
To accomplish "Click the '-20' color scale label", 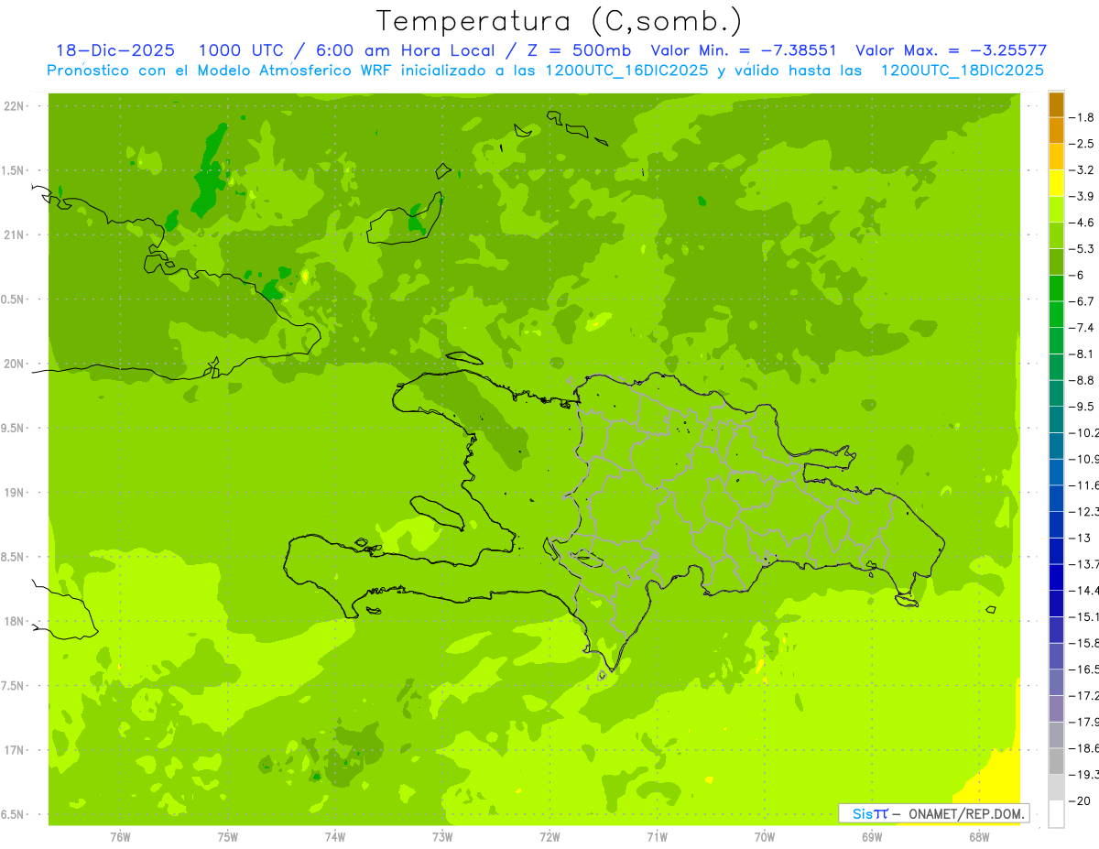I will [x=1081, y=801].
